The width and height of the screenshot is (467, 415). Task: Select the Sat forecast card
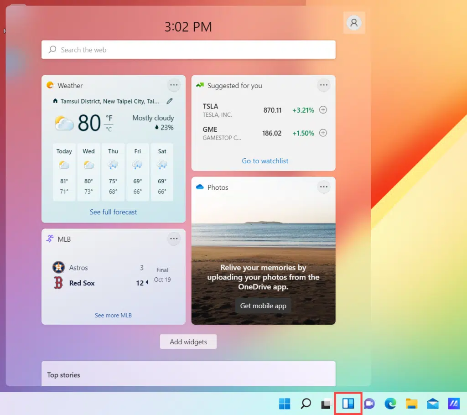[x=162, y=172]
